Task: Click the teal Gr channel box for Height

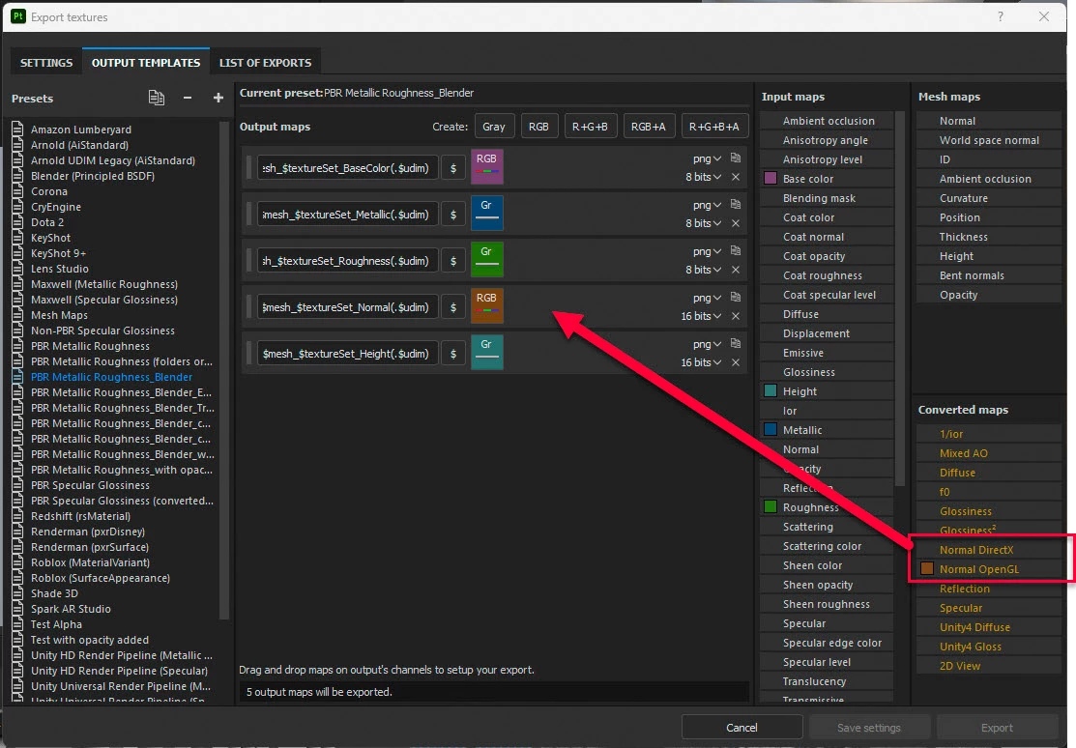Action: (x=486, y=352)
